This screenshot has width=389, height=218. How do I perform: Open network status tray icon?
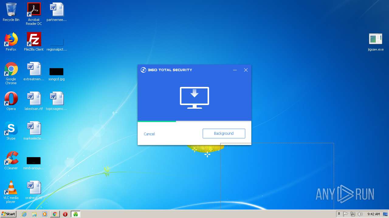[x=353, y=214]
